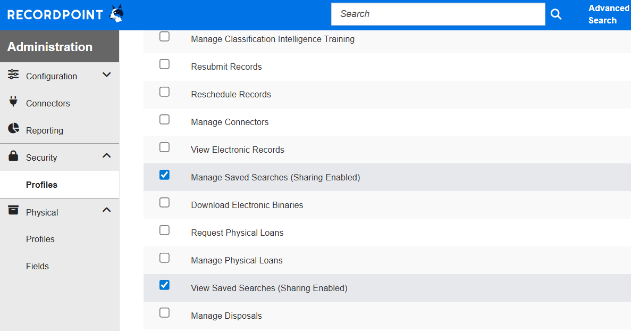The width and height of the screenshot is (631, 331).
Task: Go to the Connectors page
Action: click(48, 104)
